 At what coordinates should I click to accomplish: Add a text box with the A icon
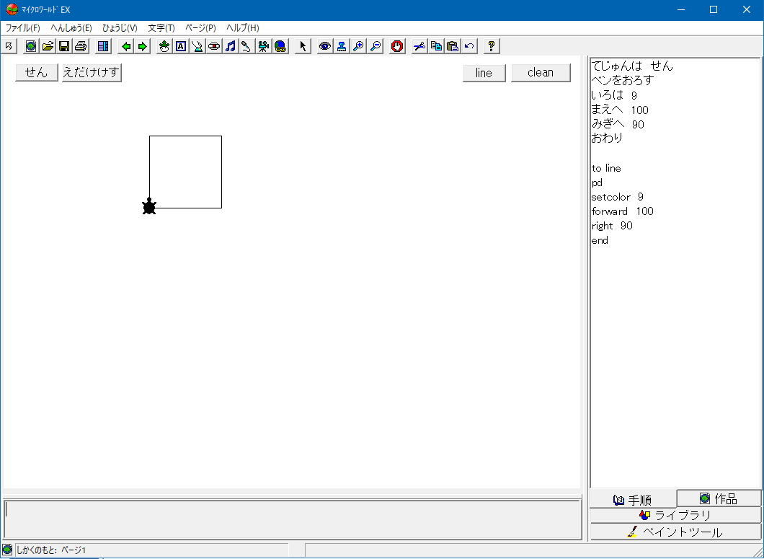tap(181, 46)
